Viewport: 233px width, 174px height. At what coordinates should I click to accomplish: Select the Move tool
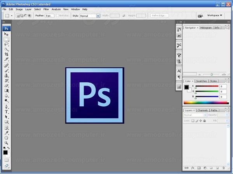tap(6, 34)
